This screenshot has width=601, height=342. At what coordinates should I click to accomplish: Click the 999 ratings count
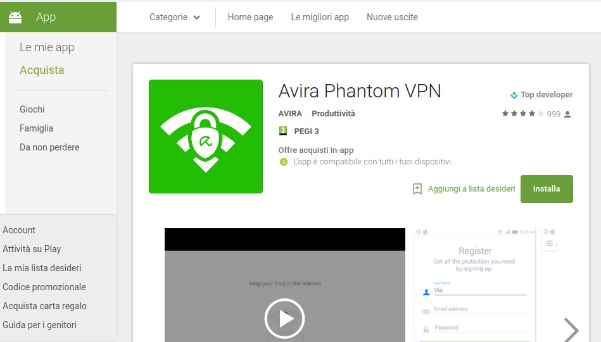tap(554, 114)
